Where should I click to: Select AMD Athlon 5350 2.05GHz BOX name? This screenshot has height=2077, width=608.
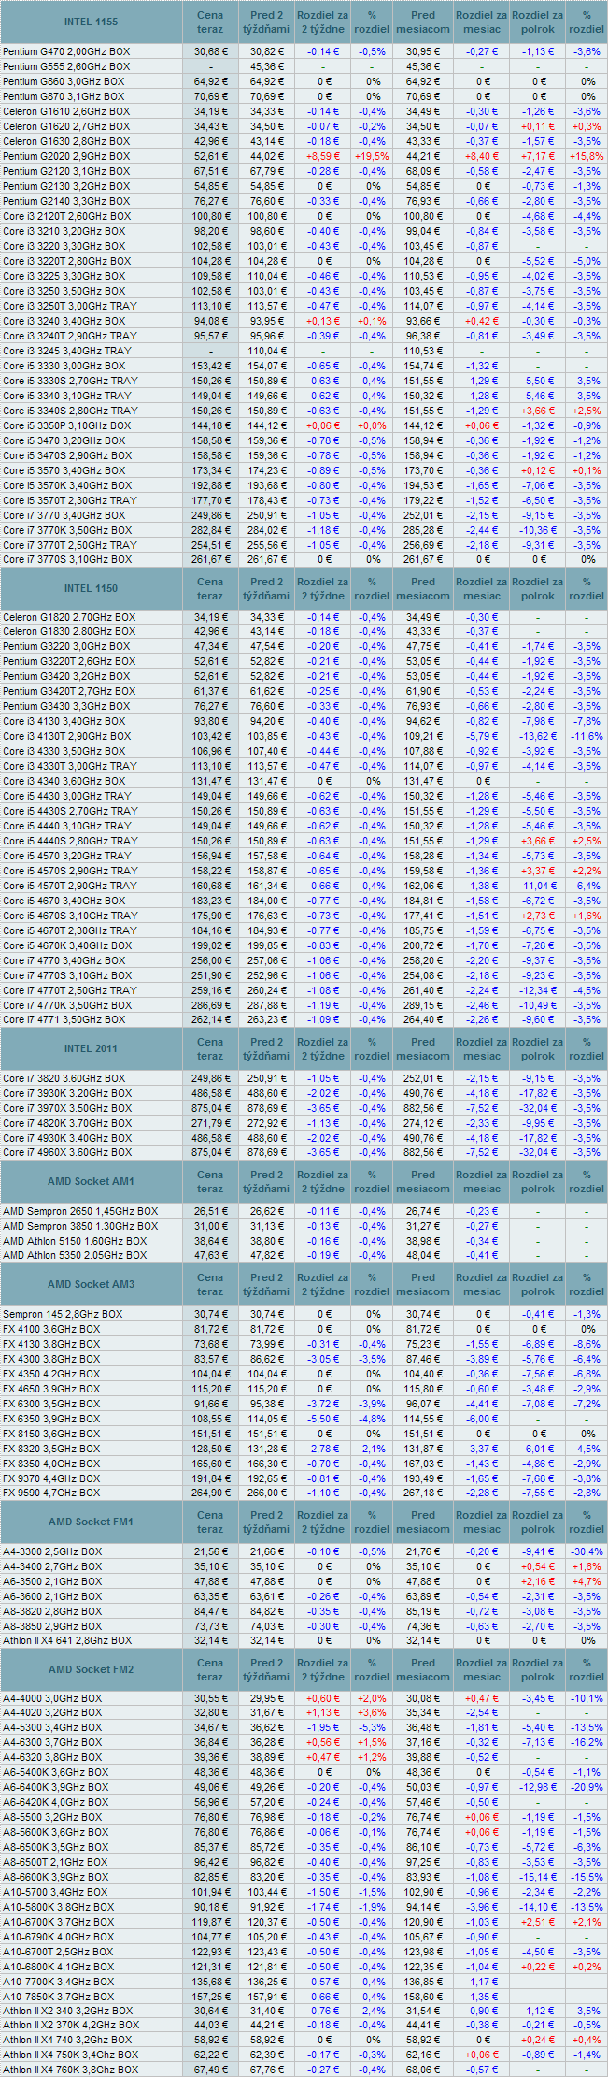[75, 1255]
